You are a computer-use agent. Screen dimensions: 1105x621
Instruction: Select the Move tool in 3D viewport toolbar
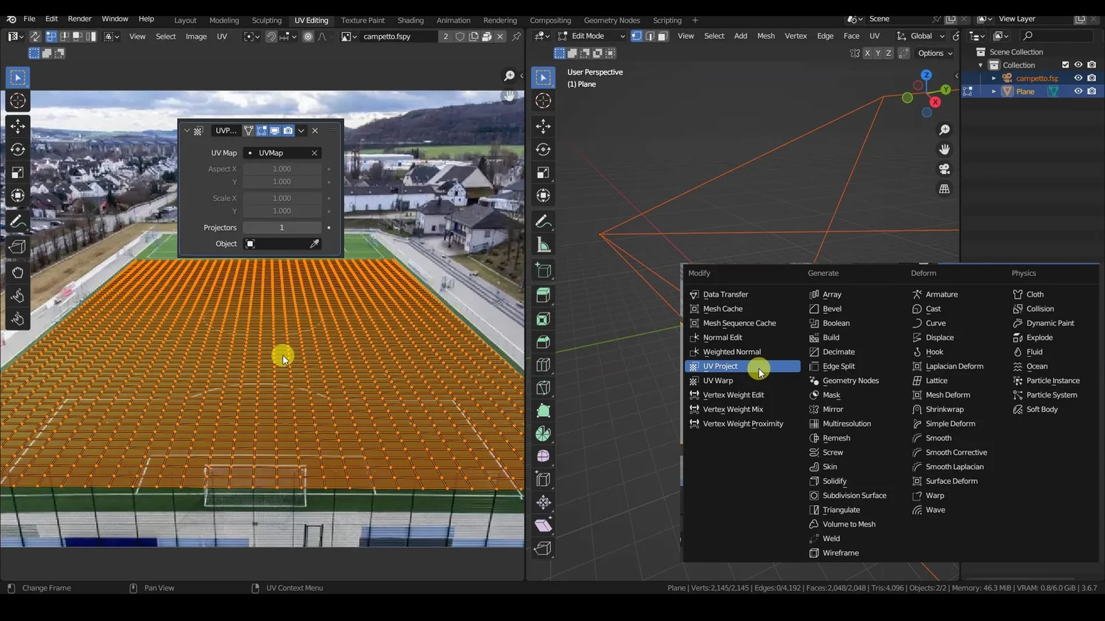point(544,126)
